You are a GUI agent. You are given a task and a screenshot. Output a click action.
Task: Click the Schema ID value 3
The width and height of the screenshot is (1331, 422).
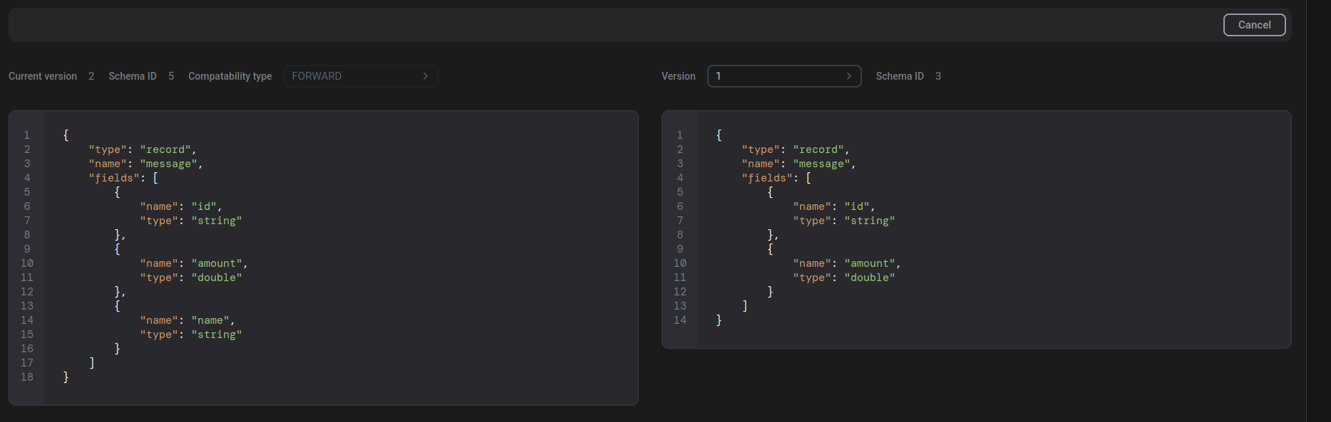coord(938,76)
